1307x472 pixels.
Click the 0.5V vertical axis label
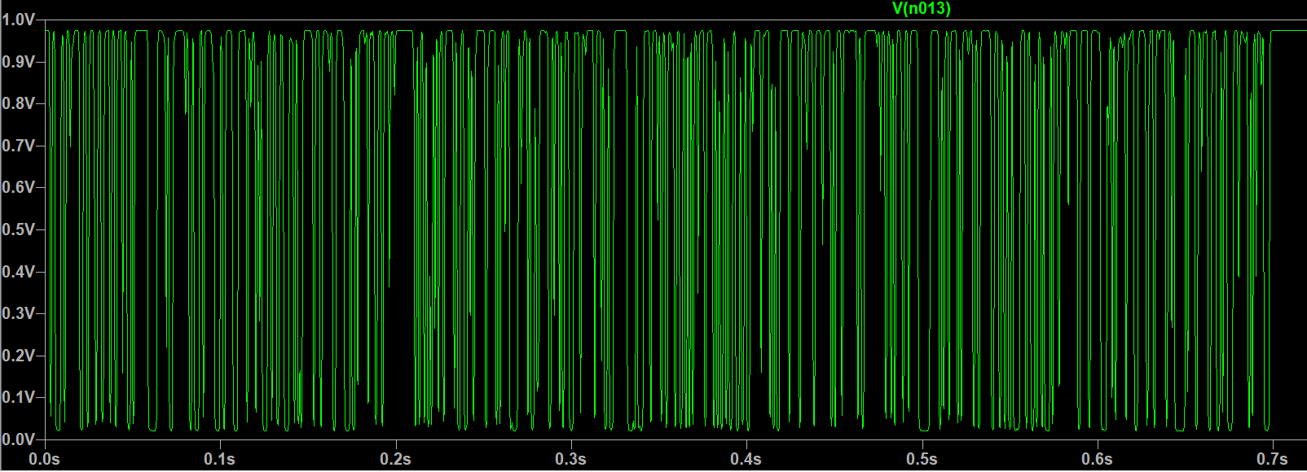(18, 229)
